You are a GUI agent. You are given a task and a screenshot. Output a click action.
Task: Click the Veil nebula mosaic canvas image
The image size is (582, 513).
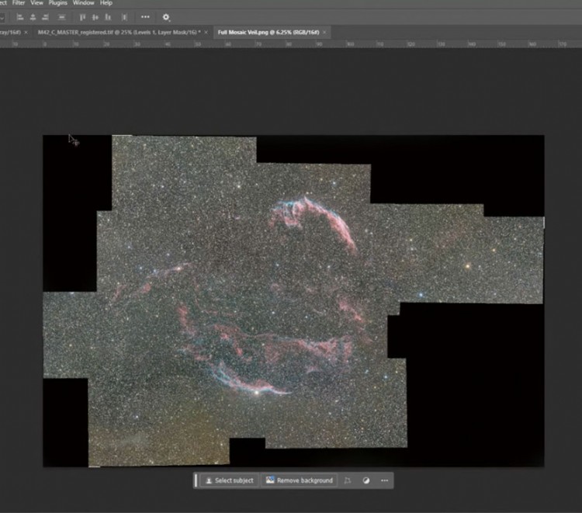tap(293, 300)
